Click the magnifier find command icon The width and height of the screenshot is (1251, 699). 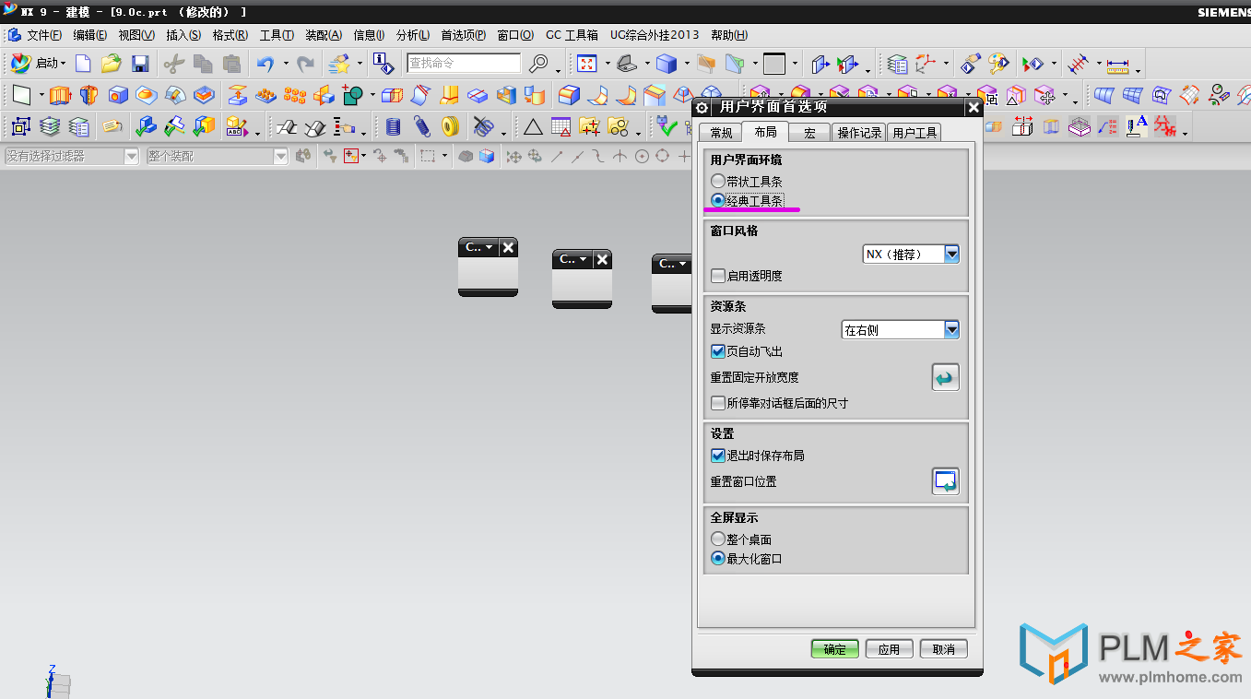click(538, 64)
